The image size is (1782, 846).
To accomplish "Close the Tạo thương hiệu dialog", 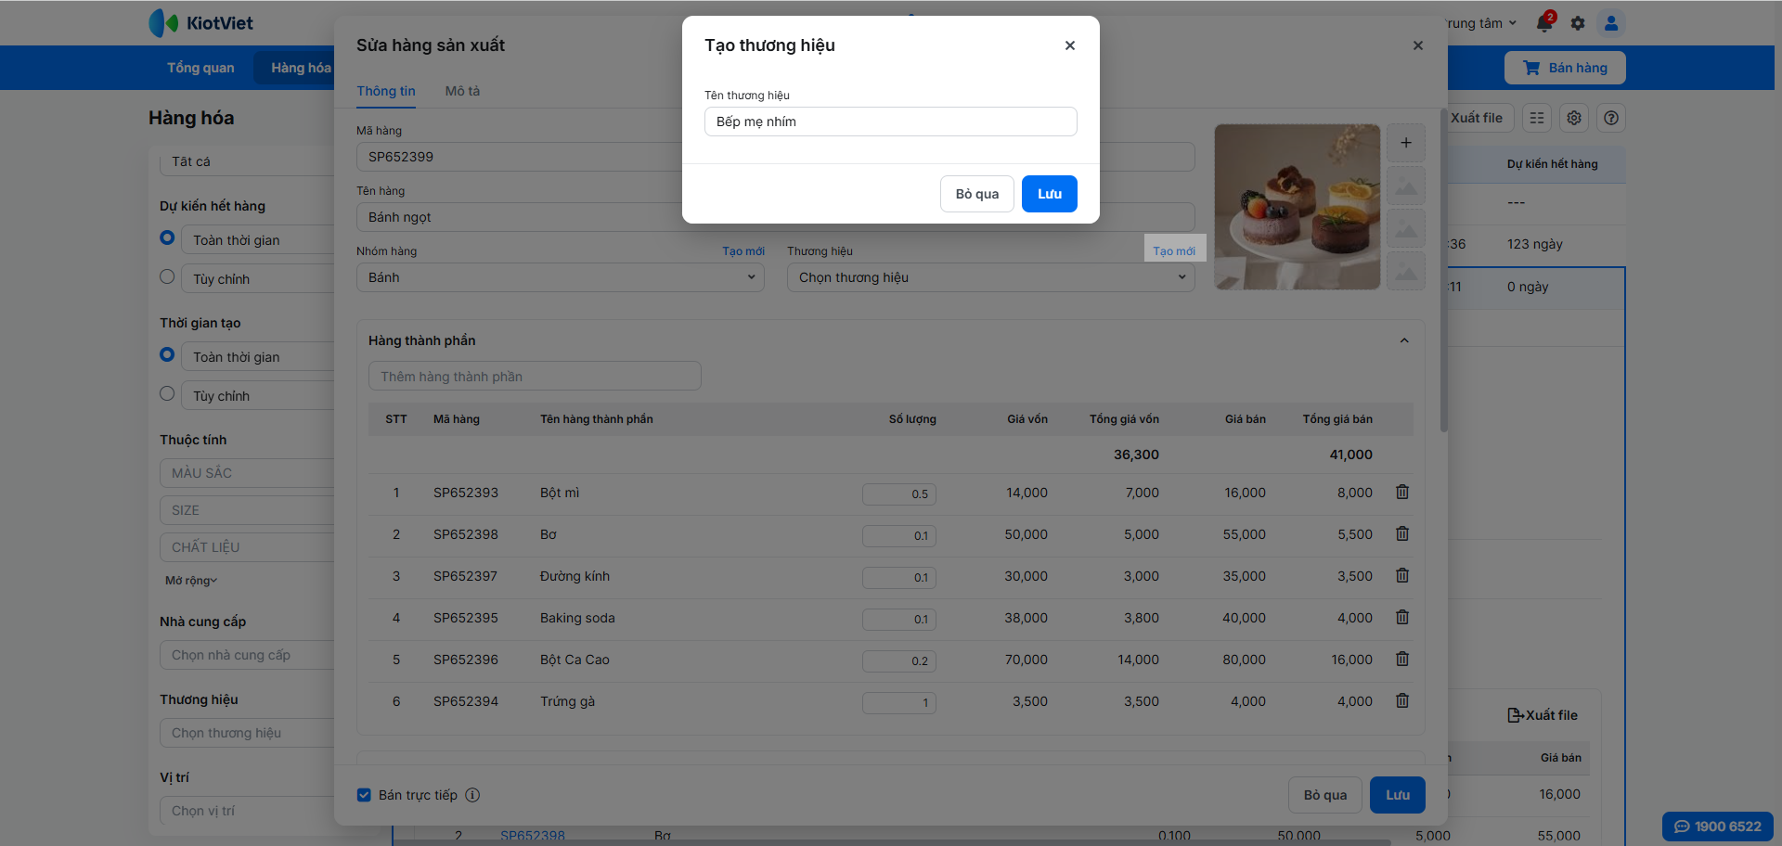I will [1070, 45].
